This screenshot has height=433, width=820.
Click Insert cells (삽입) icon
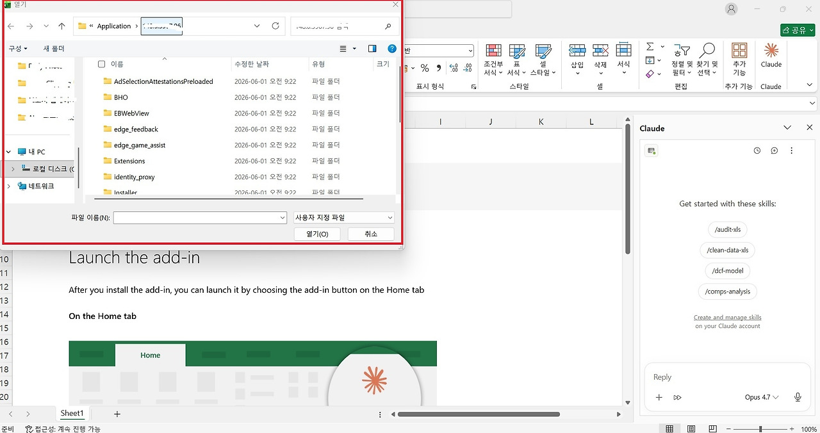pos(577,51)
